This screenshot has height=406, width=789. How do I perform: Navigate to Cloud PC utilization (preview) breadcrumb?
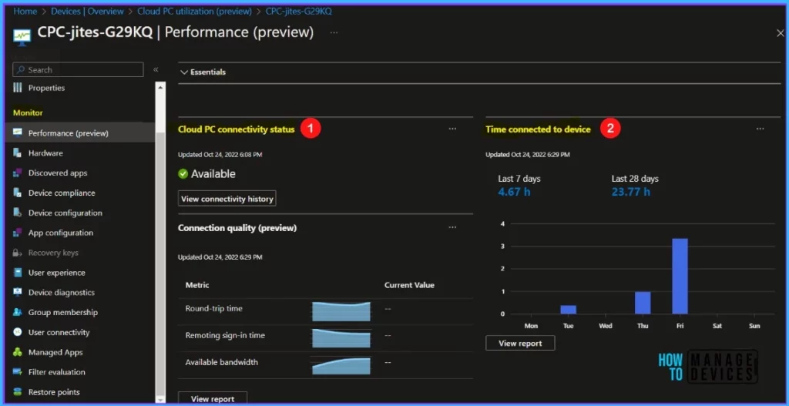(195, 11)
